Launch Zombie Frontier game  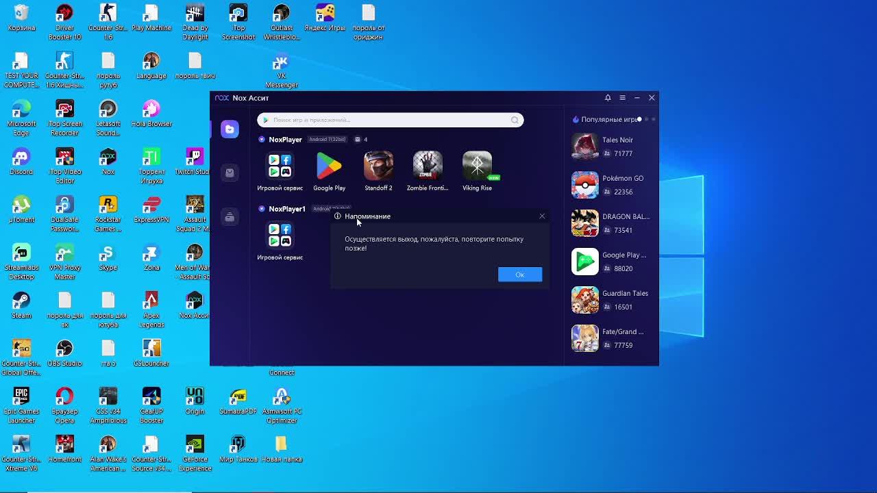428,171
